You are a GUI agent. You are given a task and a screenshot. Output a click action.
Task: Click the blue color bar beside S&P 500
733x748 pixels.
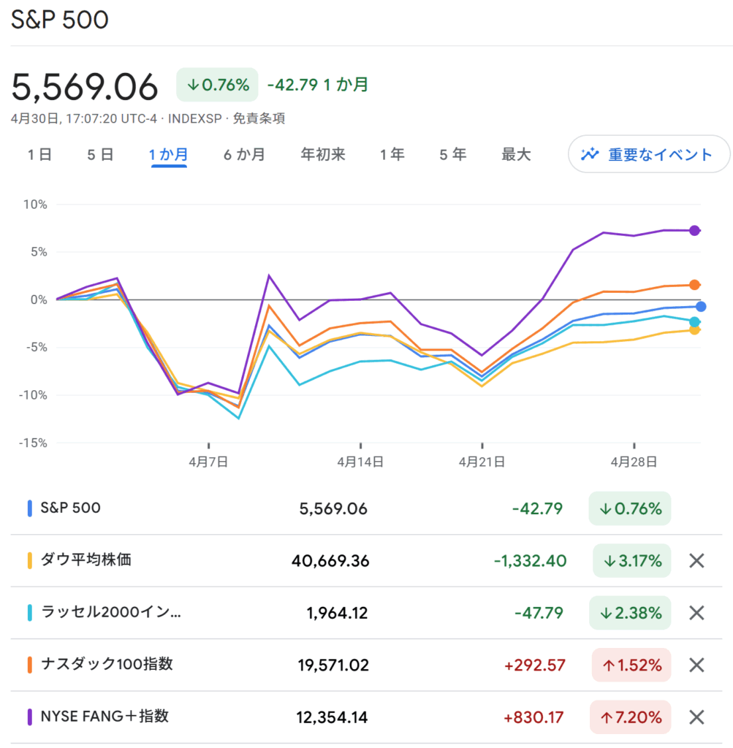[x=29, y=508]
